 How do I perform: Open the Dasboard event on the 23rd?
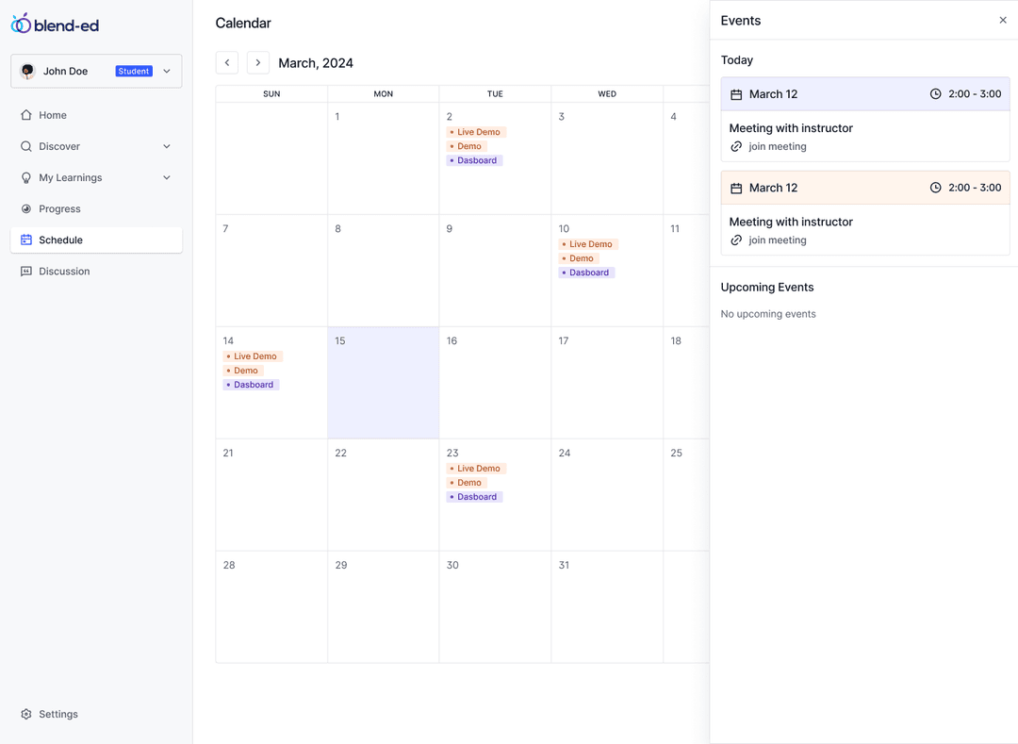[x=474, y=497]
